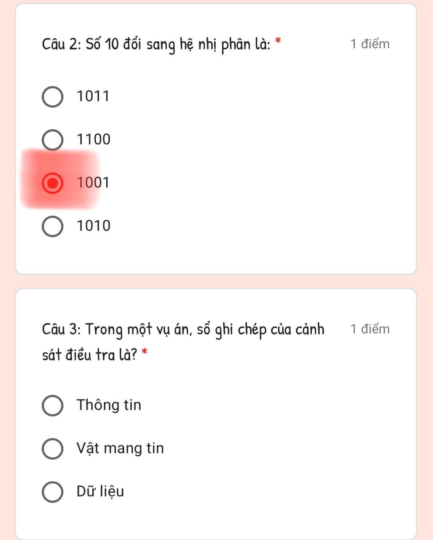Mark the Dữ liệu radio button

click(53, 492)
